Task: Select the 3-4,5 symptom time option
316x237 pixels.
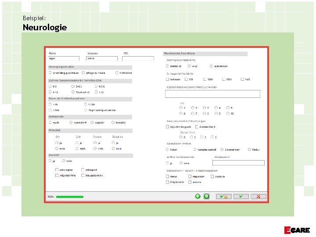Action: 73,86
